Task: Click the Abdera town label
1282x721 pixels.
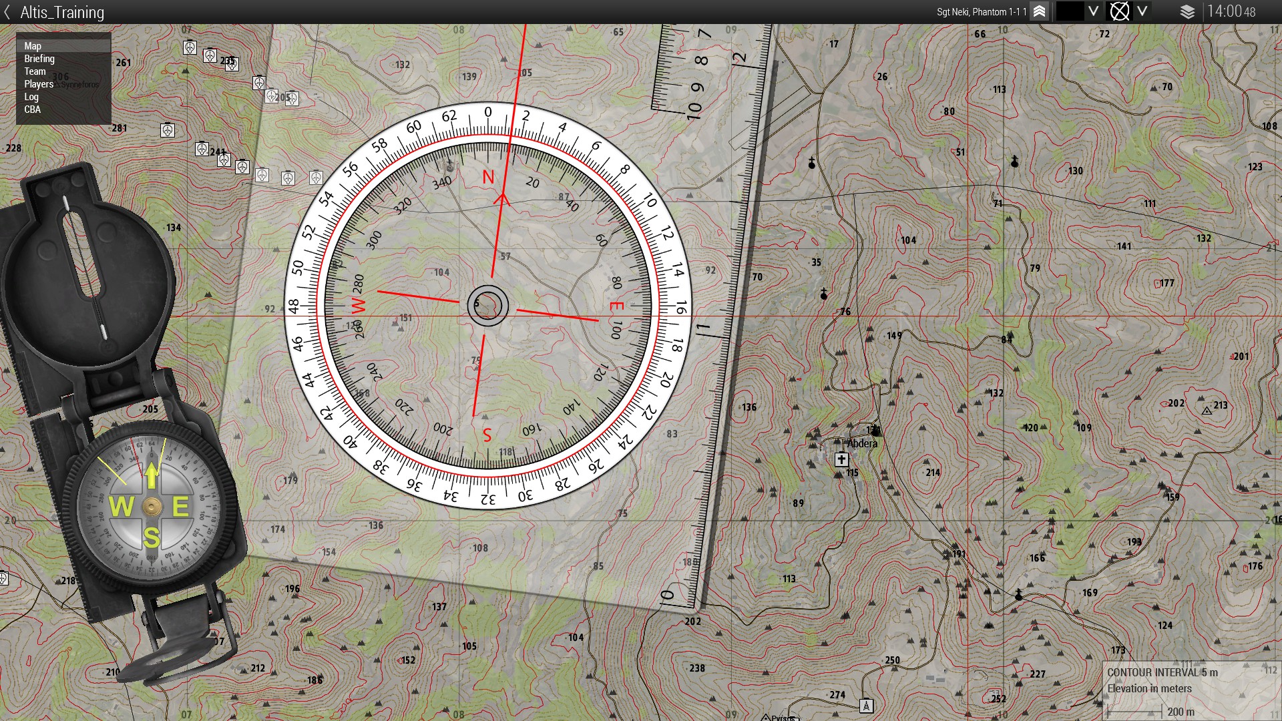Action: [862, 443]
